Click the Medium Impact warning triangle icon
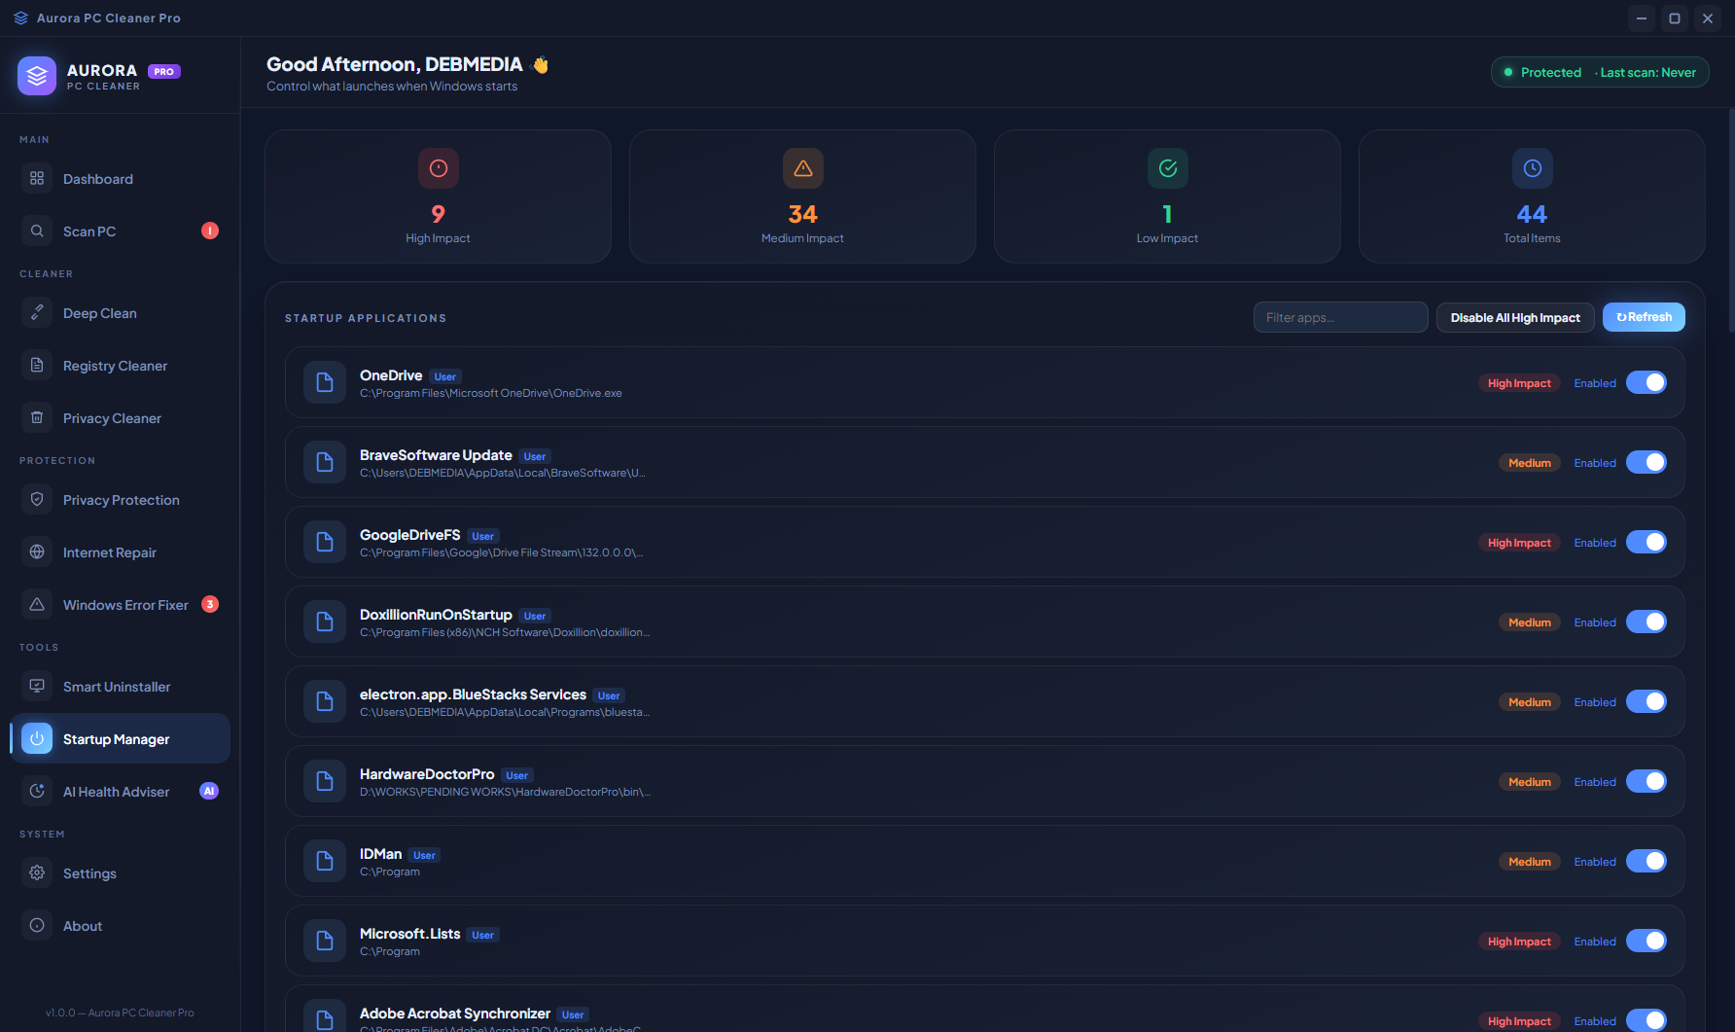 [x=803, y=168]
